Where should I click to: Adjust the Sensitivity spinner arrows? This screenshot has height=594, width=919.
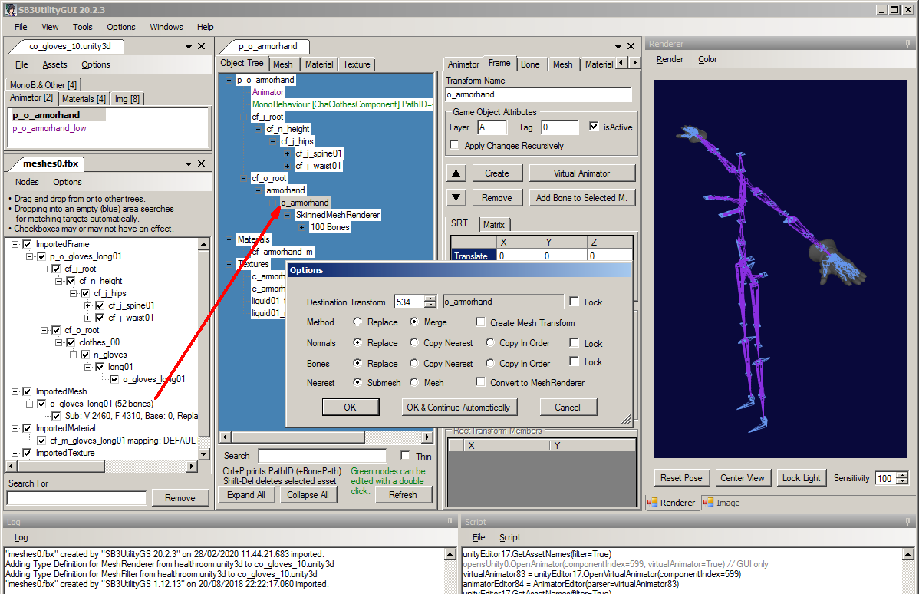click(x=903, y=478)
